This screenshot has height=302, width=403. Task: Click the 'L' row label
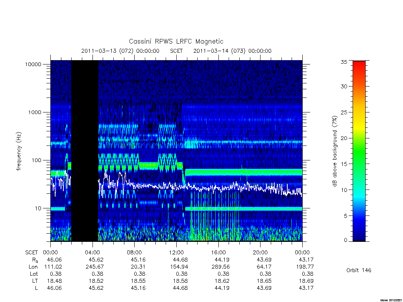[x=36, y=288]
